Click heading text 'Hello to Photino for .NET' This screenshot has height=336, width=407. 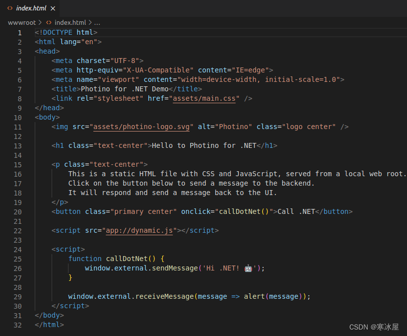(204, 145)
